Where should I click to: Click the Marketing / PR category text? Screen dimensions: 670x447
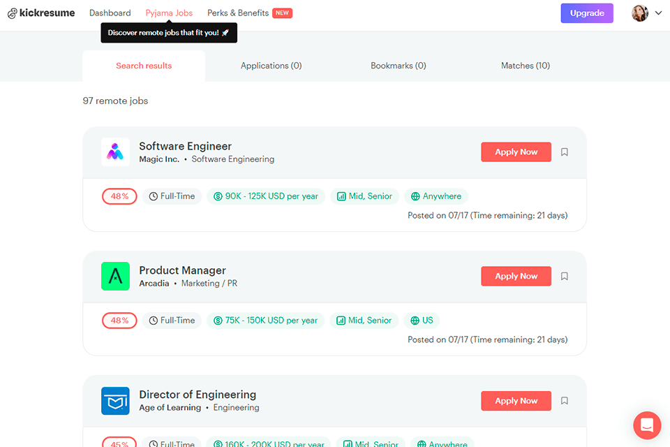pos(209,284)
